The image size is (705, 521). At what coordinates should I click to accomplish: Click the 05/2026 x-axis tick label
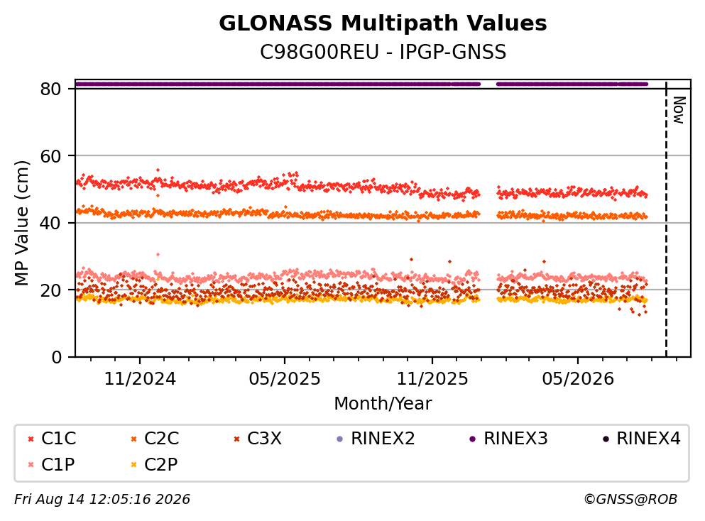point(578,379)
